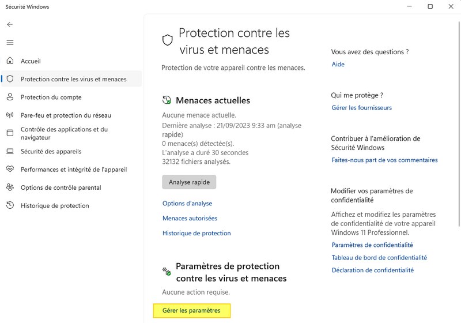Click the protection history clock icon
Screen dimensions: 461x323
[x=10, y=205]
